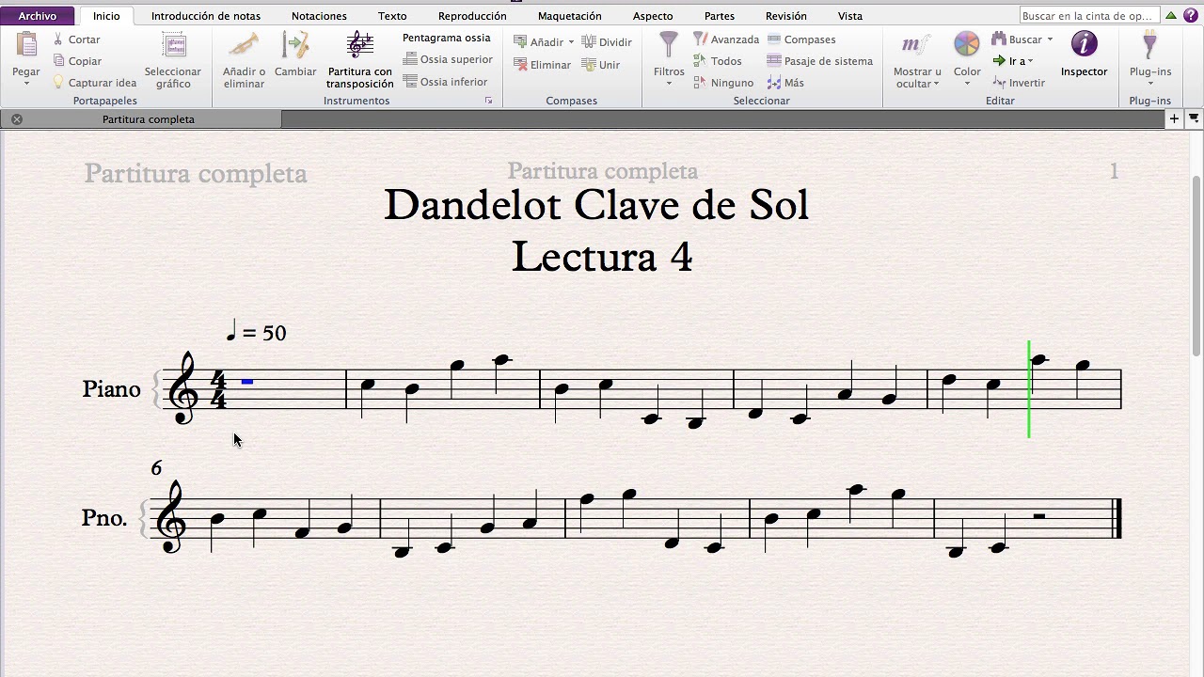This screenshot has height=677, width=1204.
Task: Select the tempo marking 50
Action: pyautogui.click(x=257, y=332)
